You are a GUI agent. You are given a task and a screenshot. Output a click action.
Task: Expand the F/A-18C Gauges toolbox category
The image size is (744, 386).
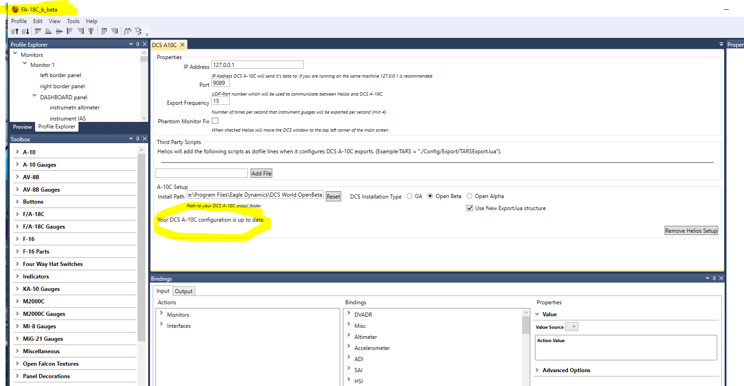pos(17,226)
